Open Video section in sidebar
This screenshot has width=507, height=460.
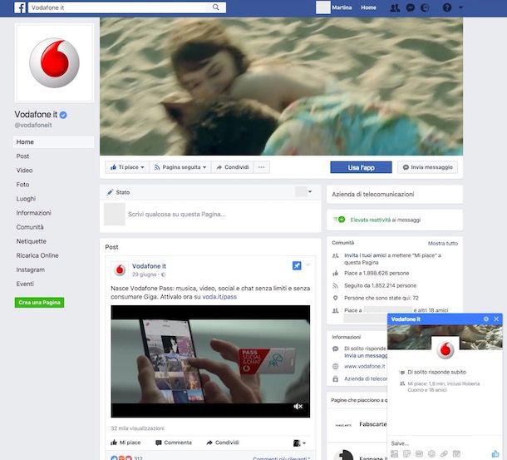(24, 171)
